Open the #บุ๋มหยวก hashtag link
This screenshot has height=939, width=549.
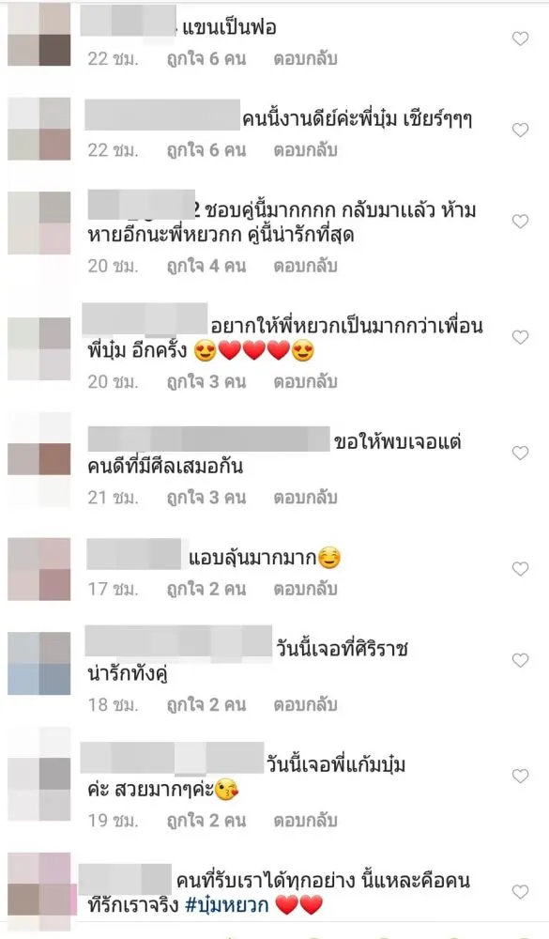[227, 905]
